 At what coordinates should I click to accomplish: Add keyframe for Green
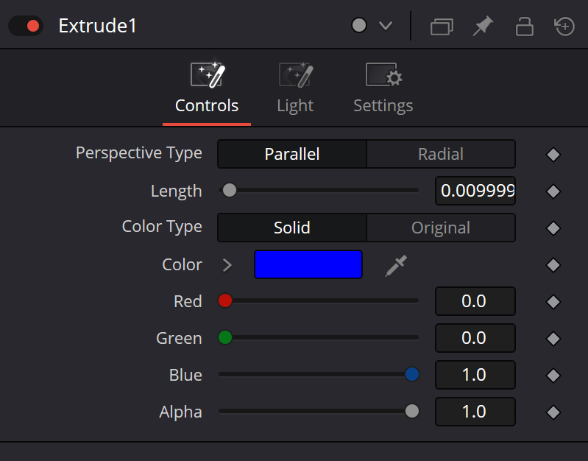[x=553, y=339]
